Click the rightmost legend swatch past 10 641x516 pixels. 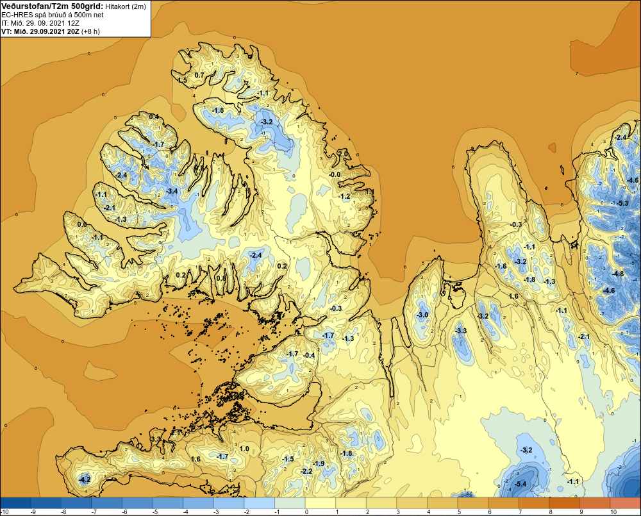(626, 503)
